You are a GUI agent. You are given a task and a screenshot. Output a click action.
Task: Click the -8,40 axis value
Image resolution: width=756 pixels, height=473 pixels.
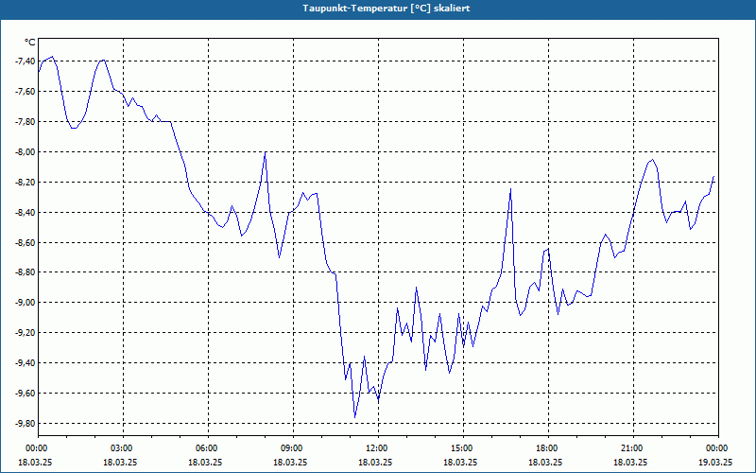coord(26,212)
